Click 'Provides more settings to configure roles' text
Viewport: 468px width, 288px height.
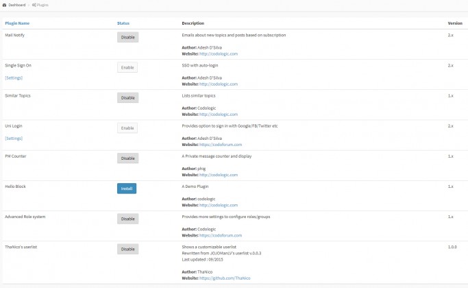[226, 217]
